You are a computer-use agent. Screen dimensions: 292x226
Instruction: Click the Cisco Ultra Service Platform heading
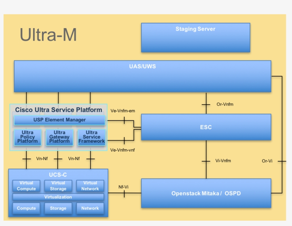tap(58, 110)
